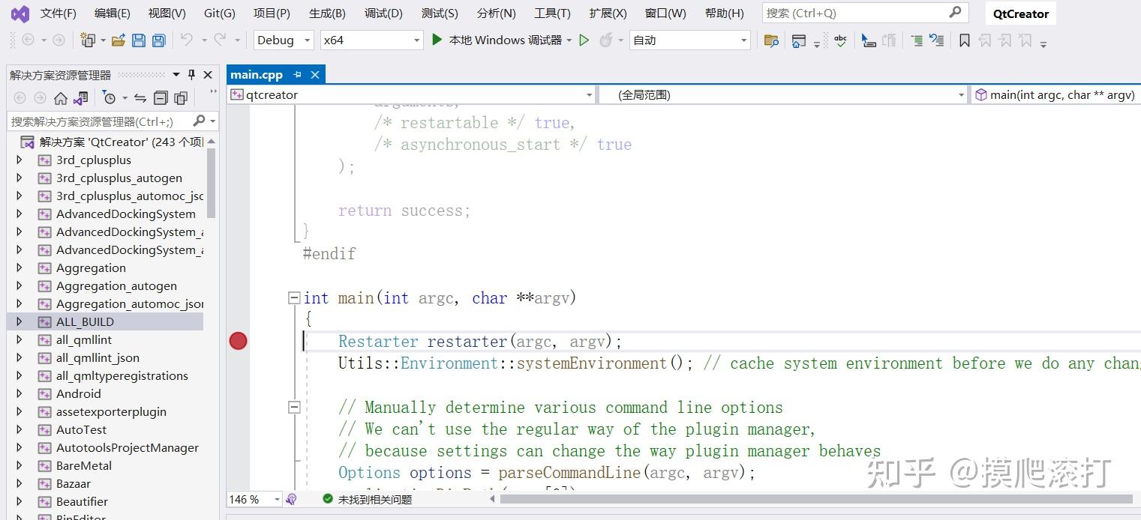This screenshot has height=520, width=1141.
Task: Click the Visual Studio logo icon
Action: tap(20, 13)
